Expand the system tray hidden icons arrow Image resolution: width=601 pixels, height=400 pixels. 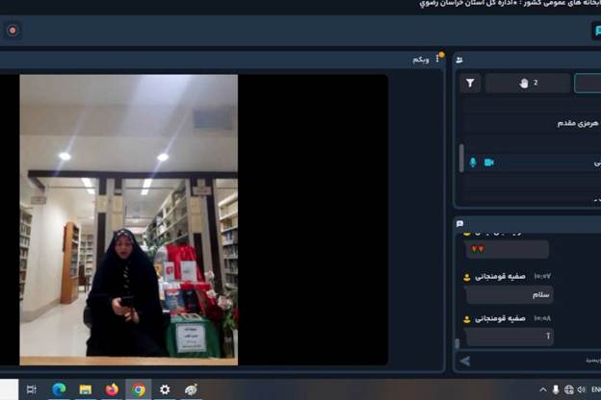click(x=542, y=389)
